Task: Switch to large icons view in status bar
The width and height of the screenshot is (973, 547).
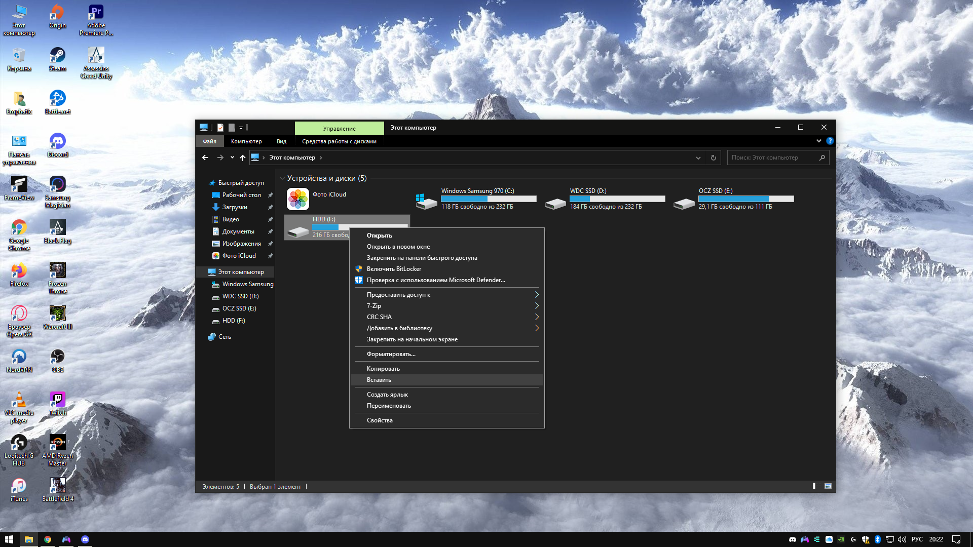Action: 828,486
